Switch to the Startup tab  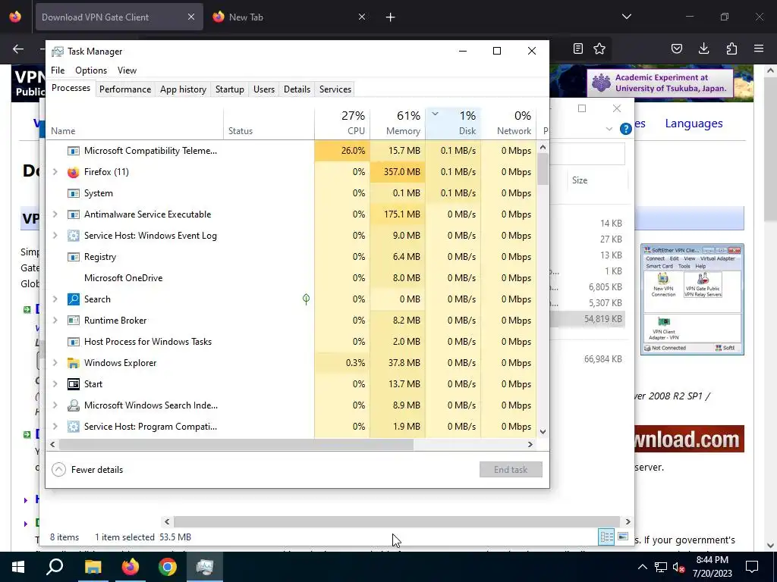229,89
